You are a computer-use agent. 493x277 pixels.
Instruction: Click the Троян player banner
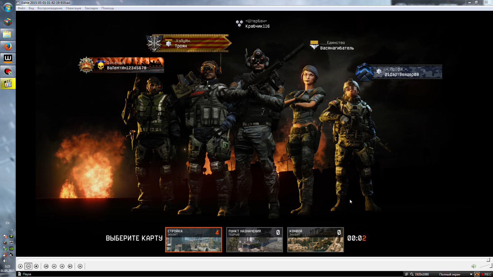coord(189,43)
